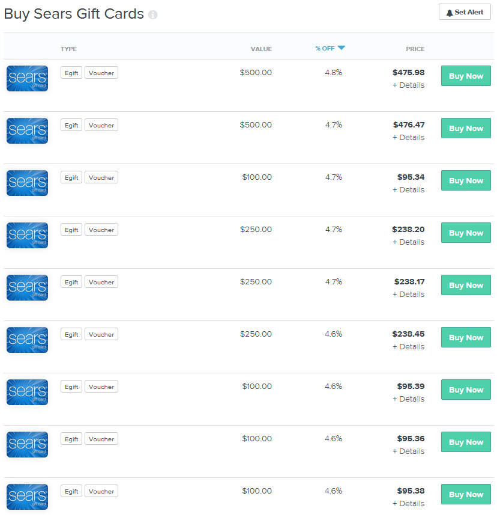Open Sears card image for $95.38 listing
This screenshot has height=523, width=497.
tap(27, 497)
